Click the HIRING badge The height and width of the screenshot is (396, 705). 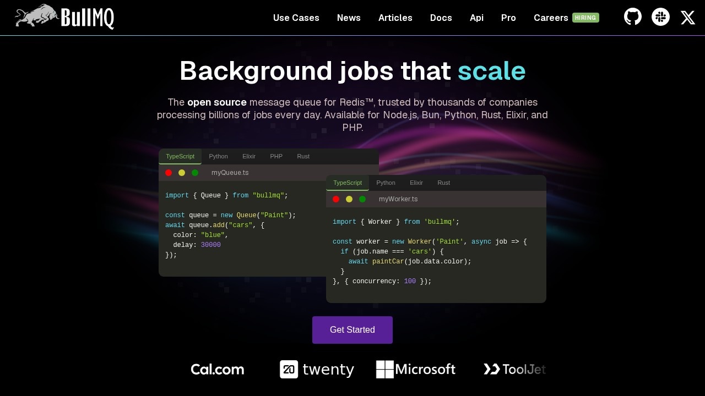(x=585, y=18)
